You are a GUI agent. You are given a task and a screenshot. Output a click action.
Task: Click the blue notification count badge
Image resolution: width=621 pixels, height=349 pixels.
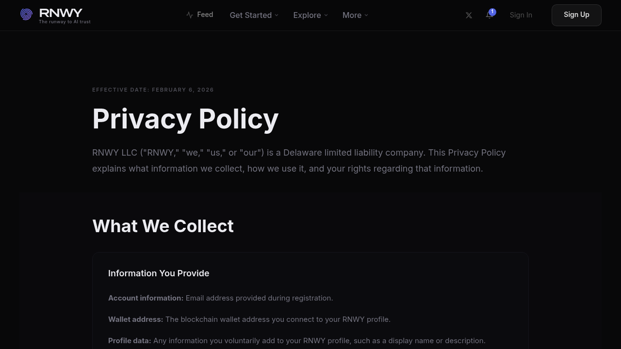click(x=492, y=12)
